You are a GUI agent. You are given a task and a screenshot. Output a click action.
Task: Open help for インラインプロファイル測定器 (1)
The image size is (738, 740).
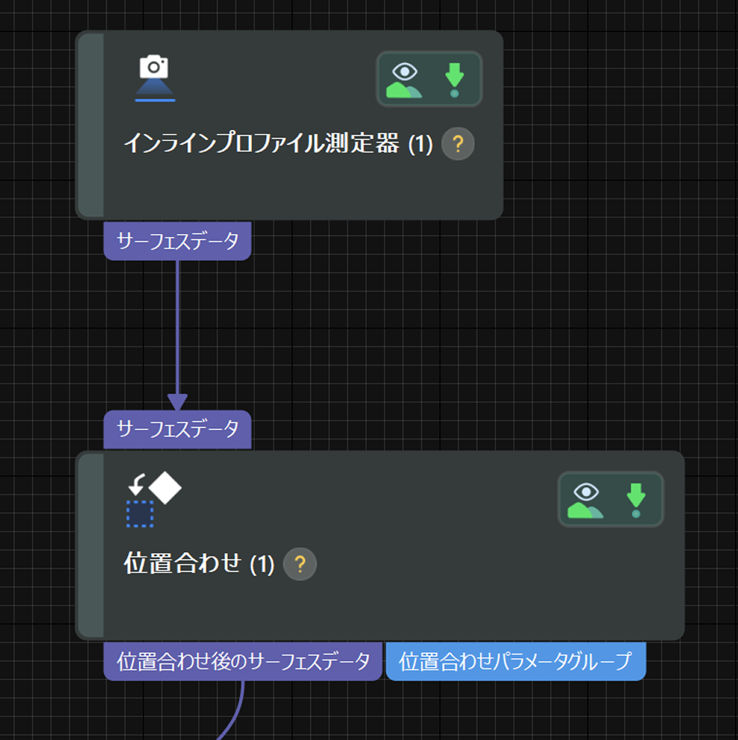(457, 143)
